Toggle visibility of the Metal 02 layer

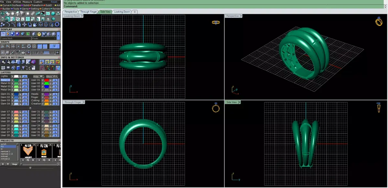pos(25,83)
